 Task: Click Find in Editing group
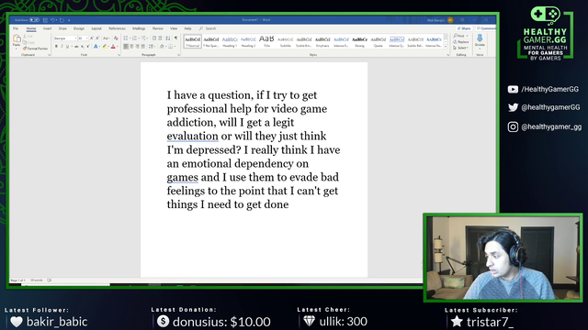pyautogui.click(x=460, y=36)
